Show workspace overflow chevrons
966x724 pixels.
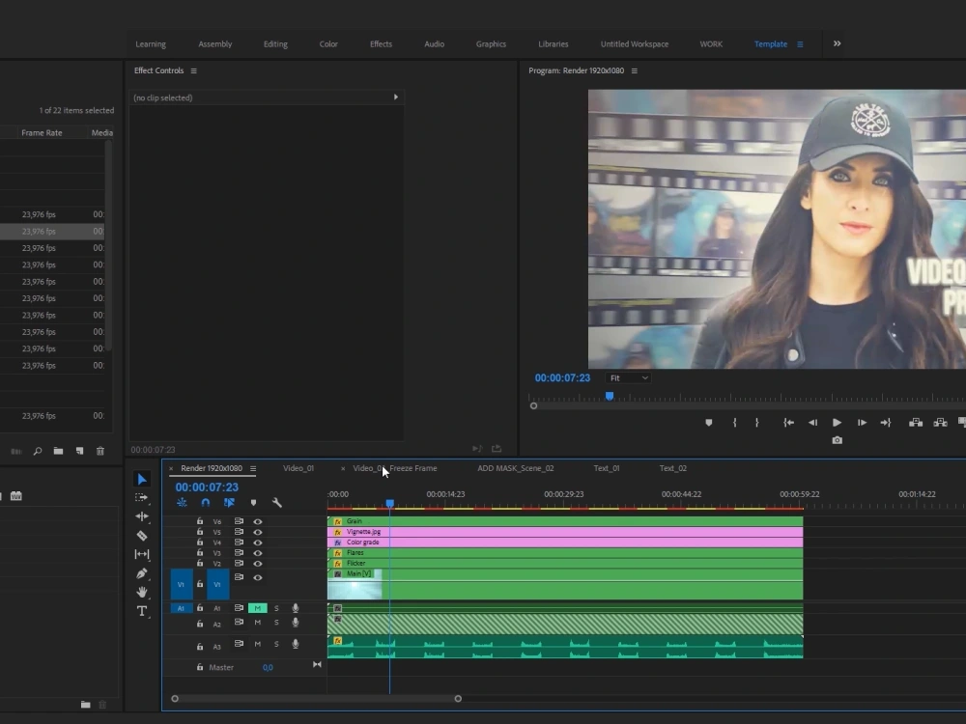point(837,43)
